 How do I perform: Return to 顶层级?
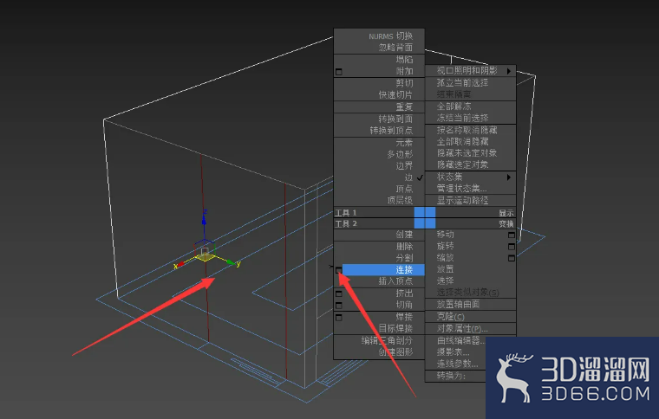[400, 201]
